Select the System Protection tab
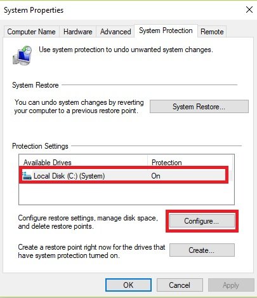The image size is (257, 298). 166,30
